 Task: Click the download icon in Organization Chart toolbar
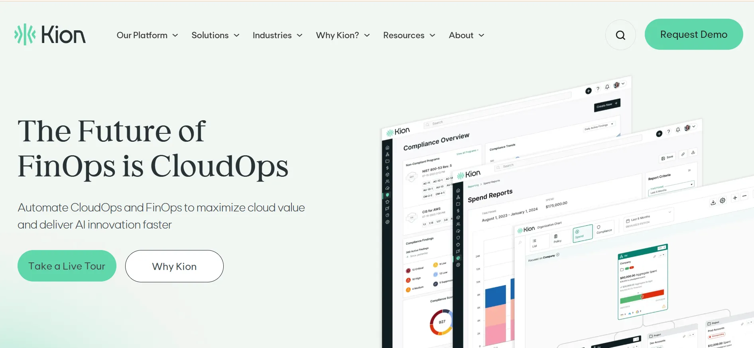coord(713,202)
